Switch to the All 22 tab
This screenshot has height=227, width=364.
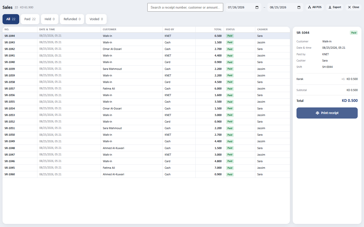pyautogui.click(x=11, y=19)
